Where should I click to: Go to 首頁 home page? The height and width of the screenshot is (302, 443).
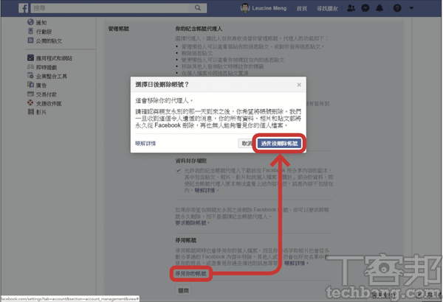[x=301, y=8]
